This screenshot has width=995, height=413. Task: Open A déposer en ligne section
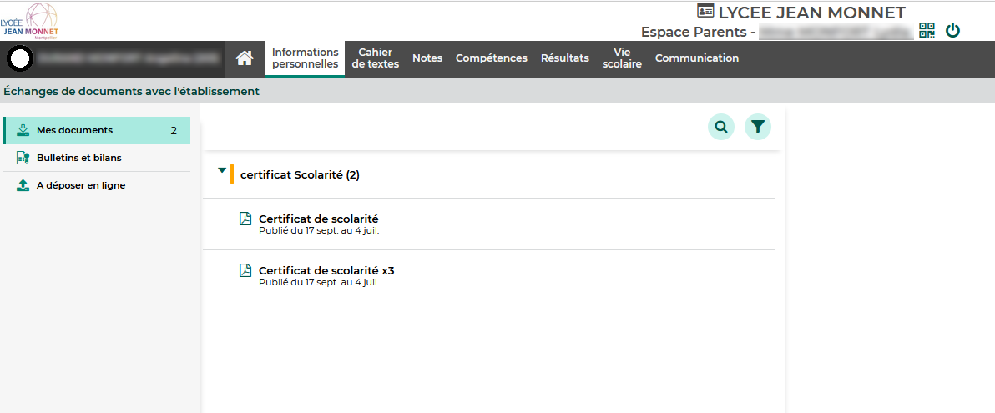(81, 185)
